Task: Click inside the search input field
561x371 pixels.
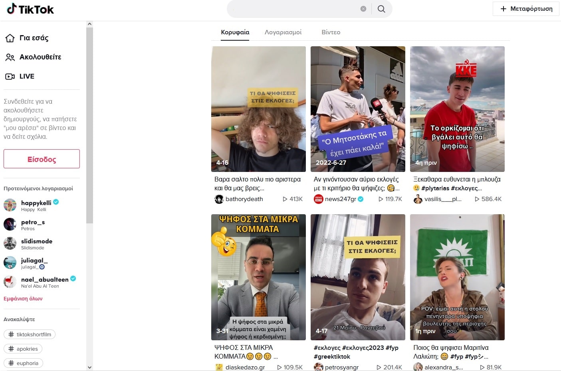Action: coord(295,9)
